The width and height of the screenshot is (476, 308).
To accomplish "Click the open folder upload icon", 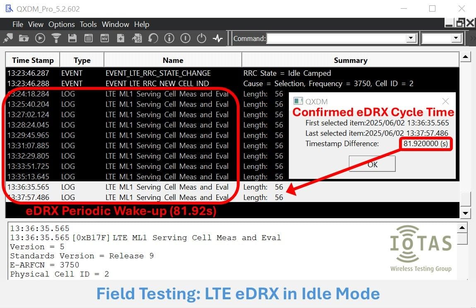I will pos(24,38).
